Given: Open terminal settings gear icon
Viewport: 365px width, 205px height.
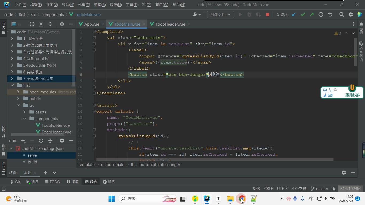Looking at the screenshot, I should (344, 173).
